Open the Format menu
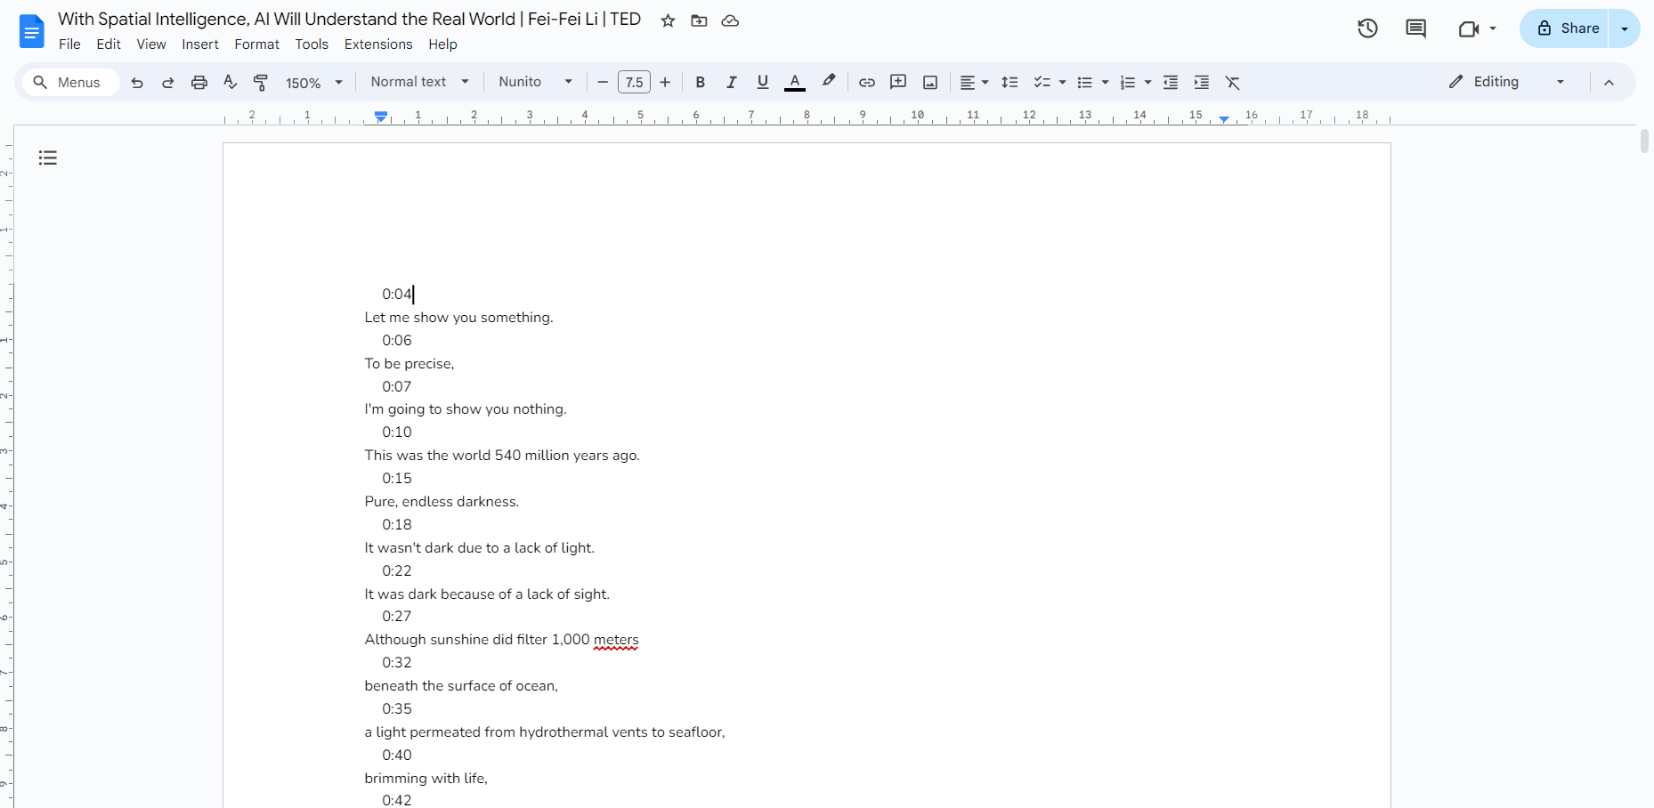The height and width of the screenshot is (808, 1654). 257,44
